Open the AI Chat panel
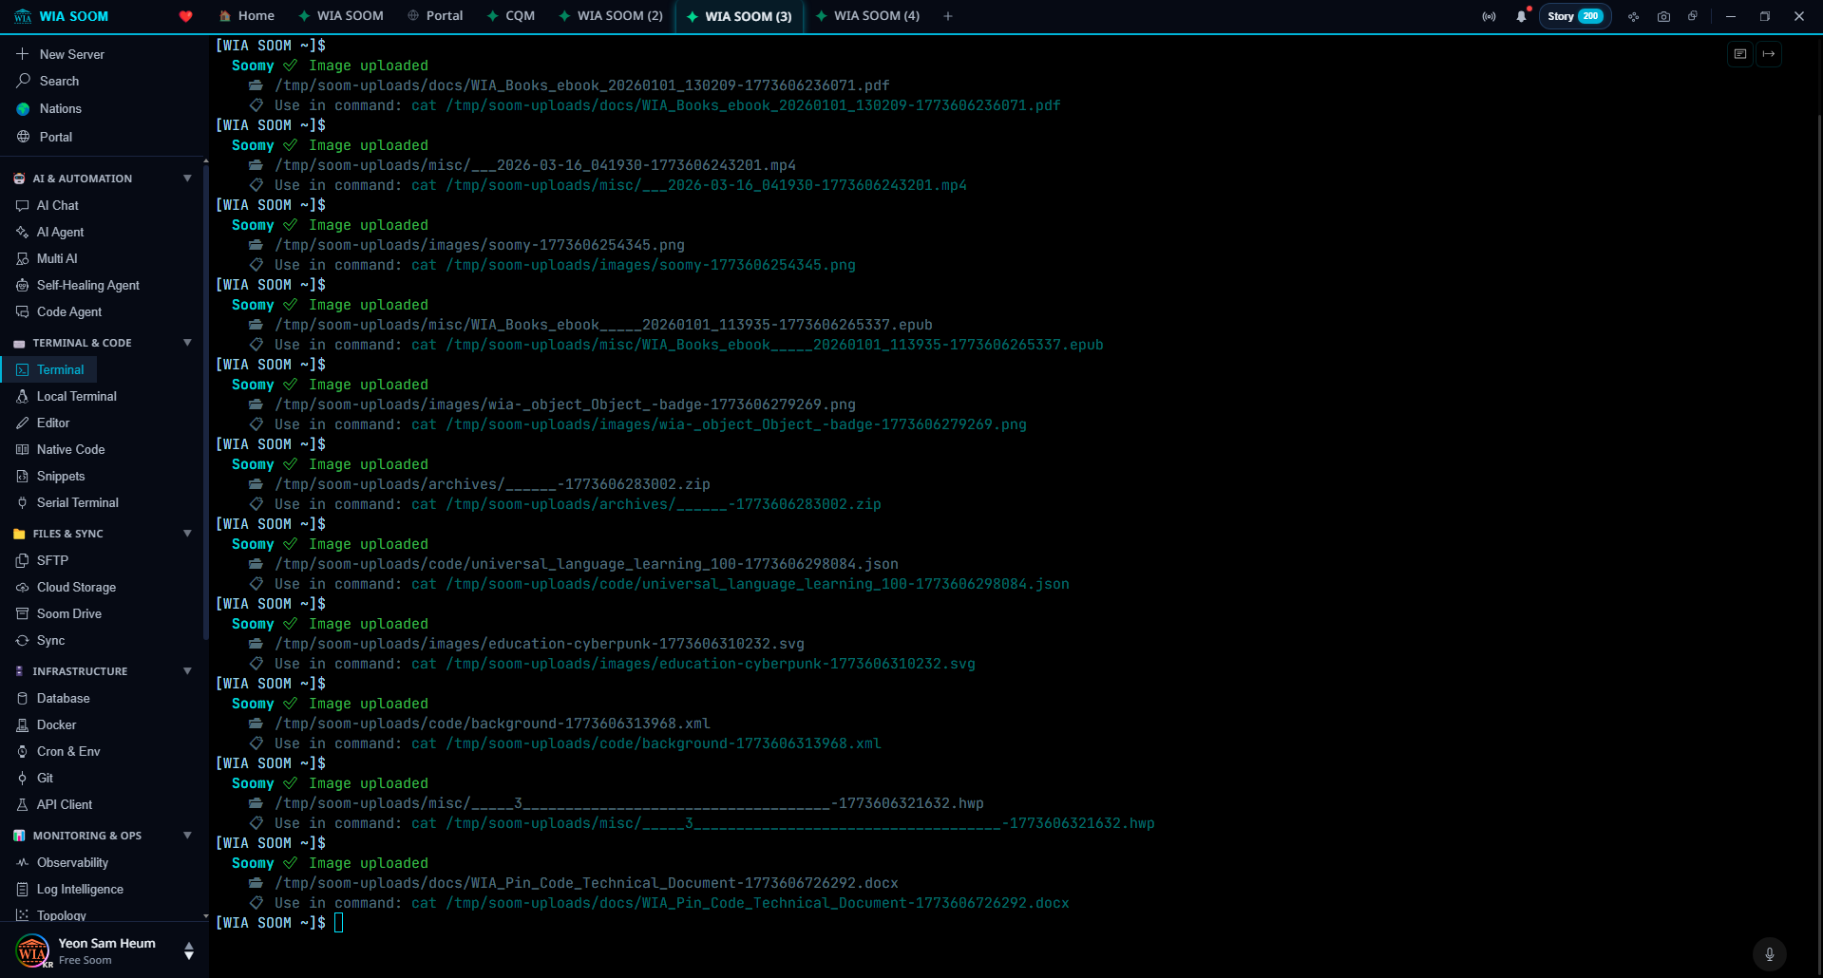 click(57, 205)
